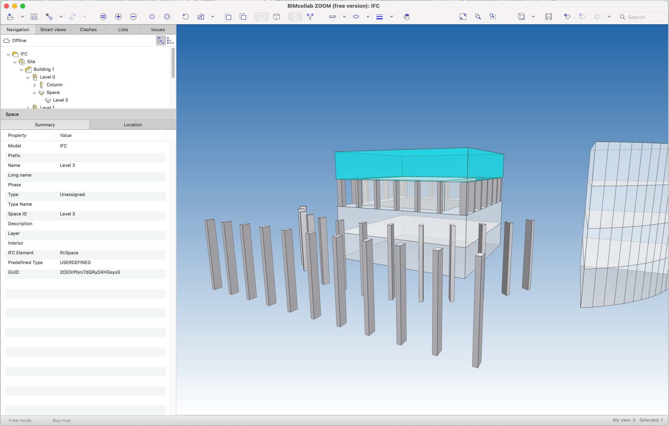Collapse the Building 1 tree node
669x426 pixels.
pyautogui.click(x=21, y=70)
